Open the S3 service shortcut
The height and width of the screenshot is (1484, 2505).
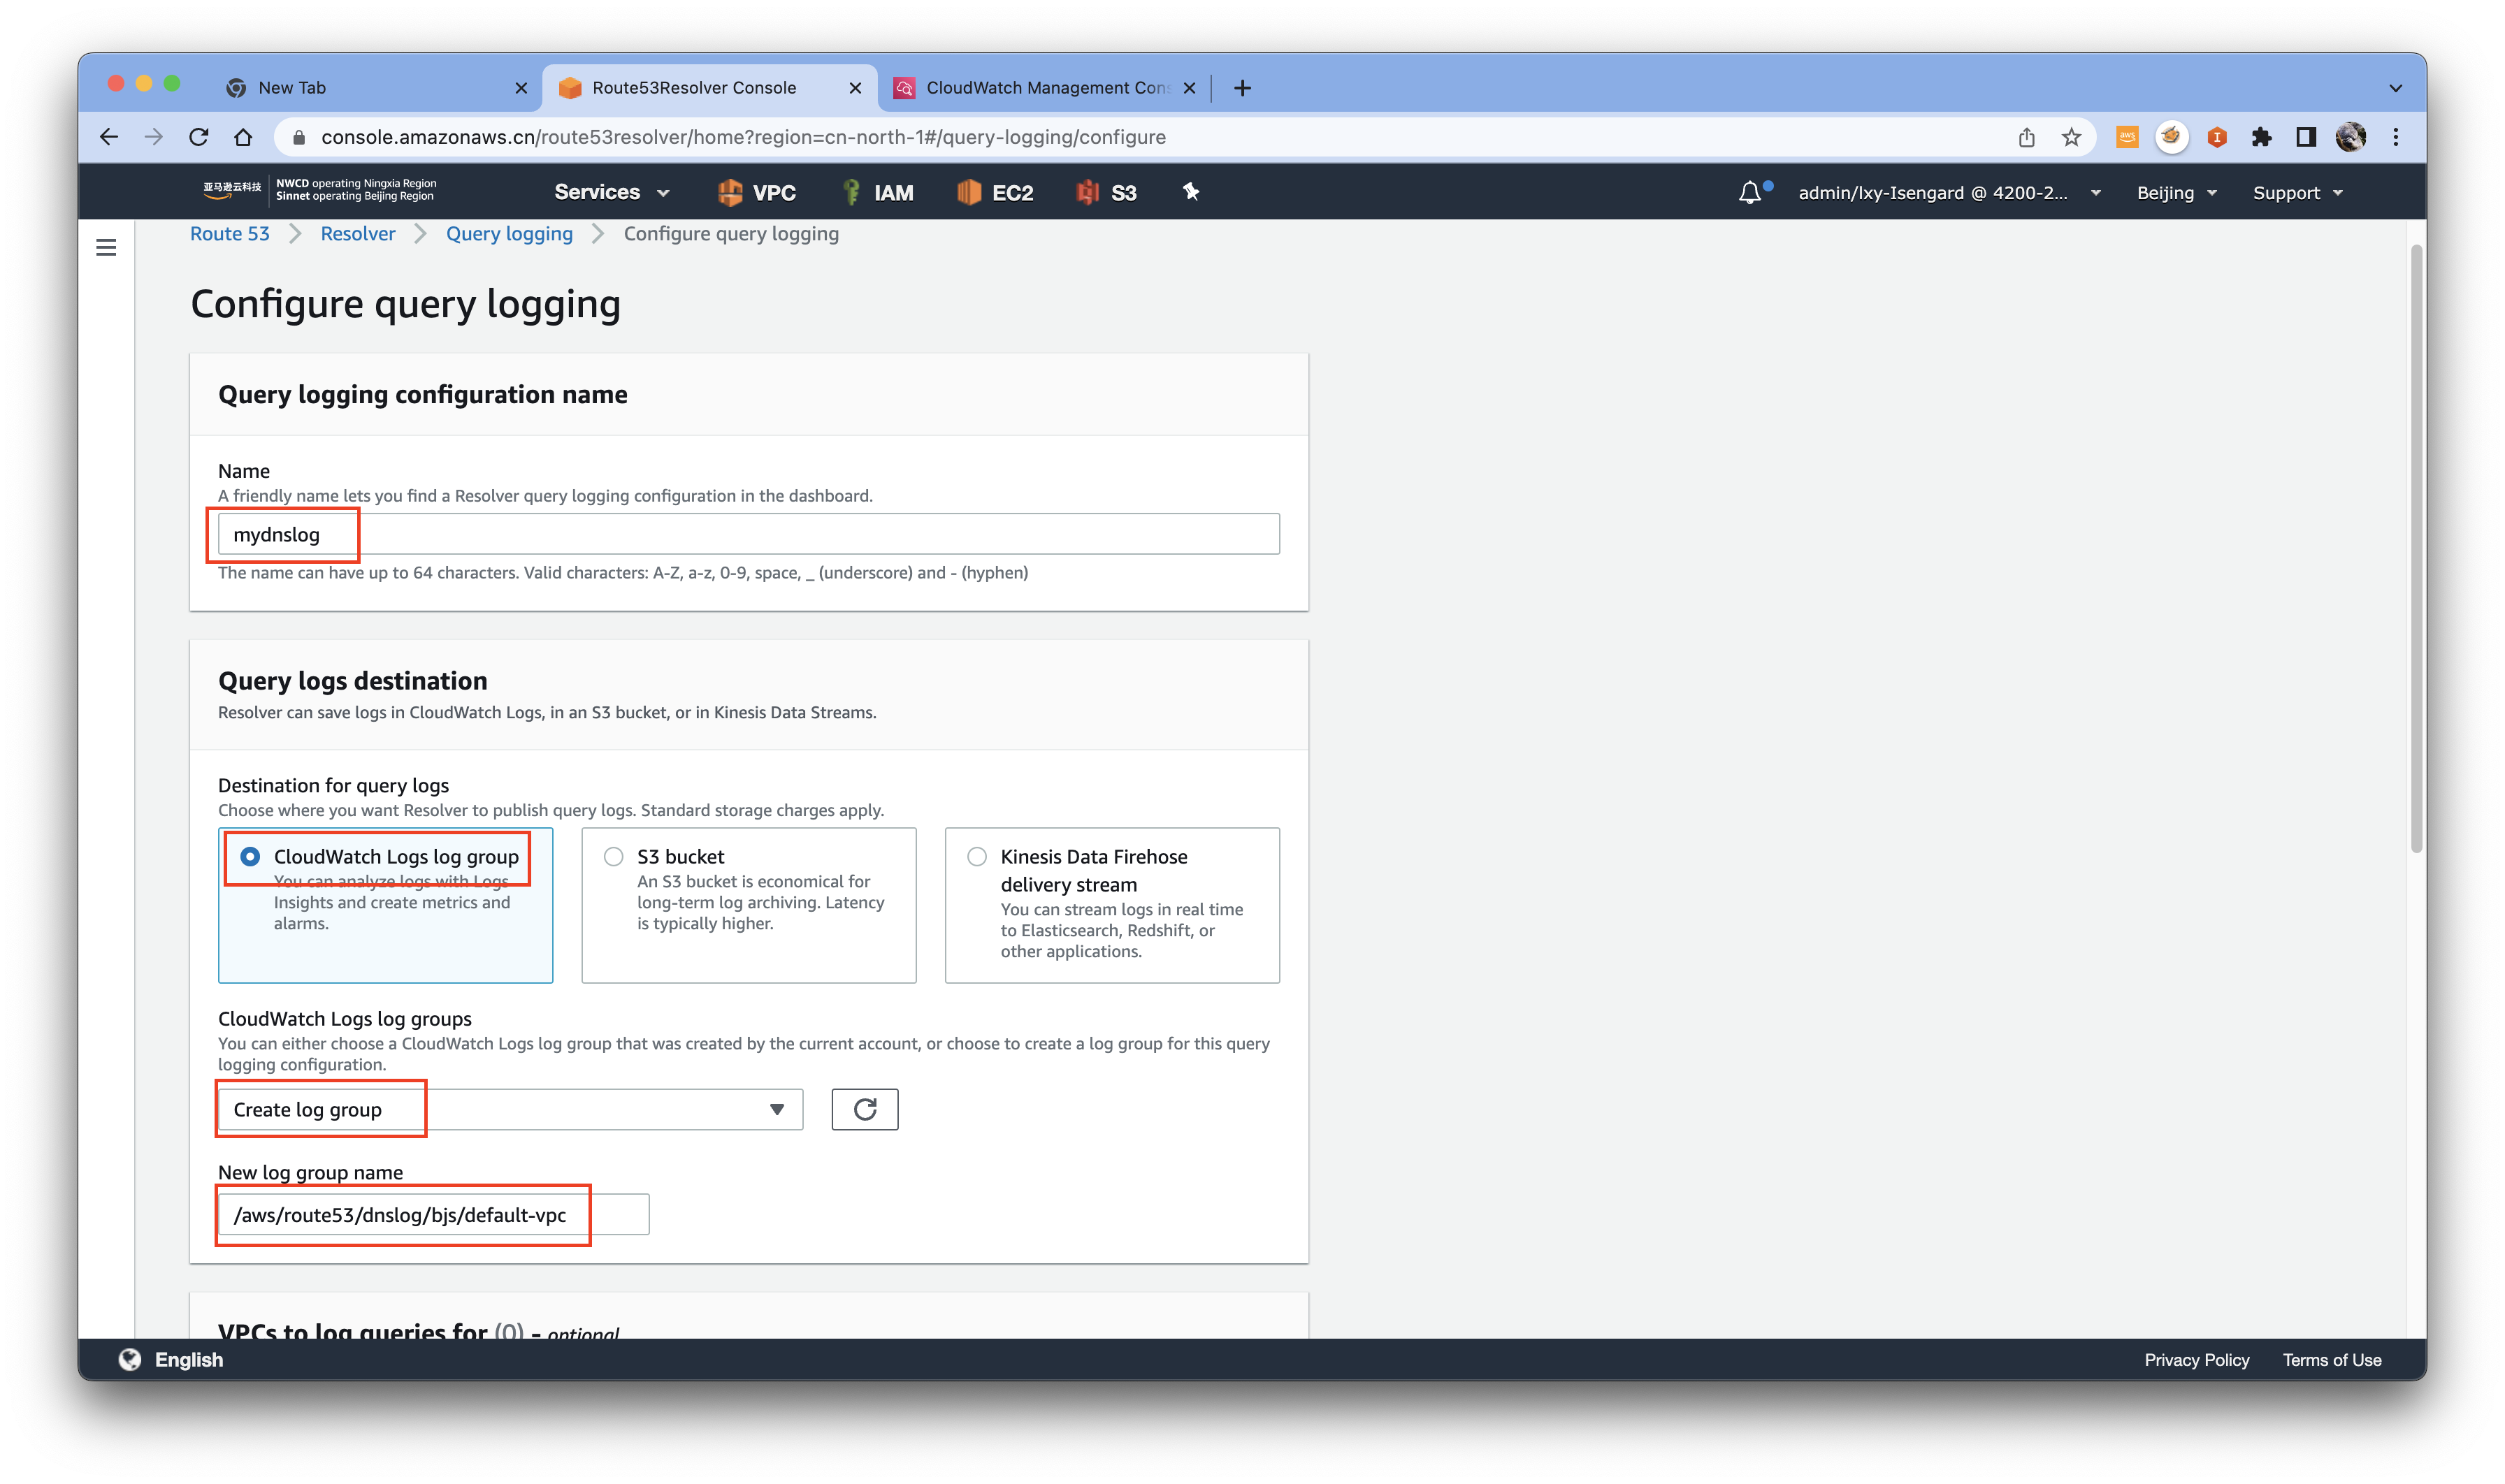click(1107, 192)
